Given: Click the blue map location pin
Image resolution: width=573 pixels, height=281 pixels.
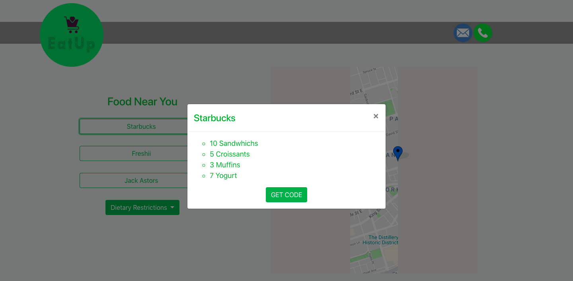Looking at the screenshot, I should coord(398,153).
